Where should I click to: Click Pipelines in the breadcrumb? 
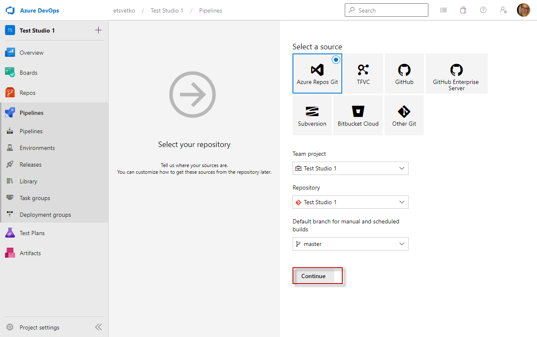(211, 10)
